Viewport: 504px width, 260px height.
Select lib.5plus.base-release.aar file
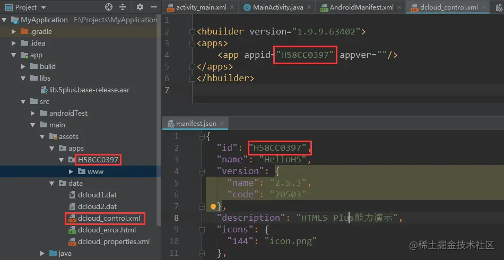[89, 90]
